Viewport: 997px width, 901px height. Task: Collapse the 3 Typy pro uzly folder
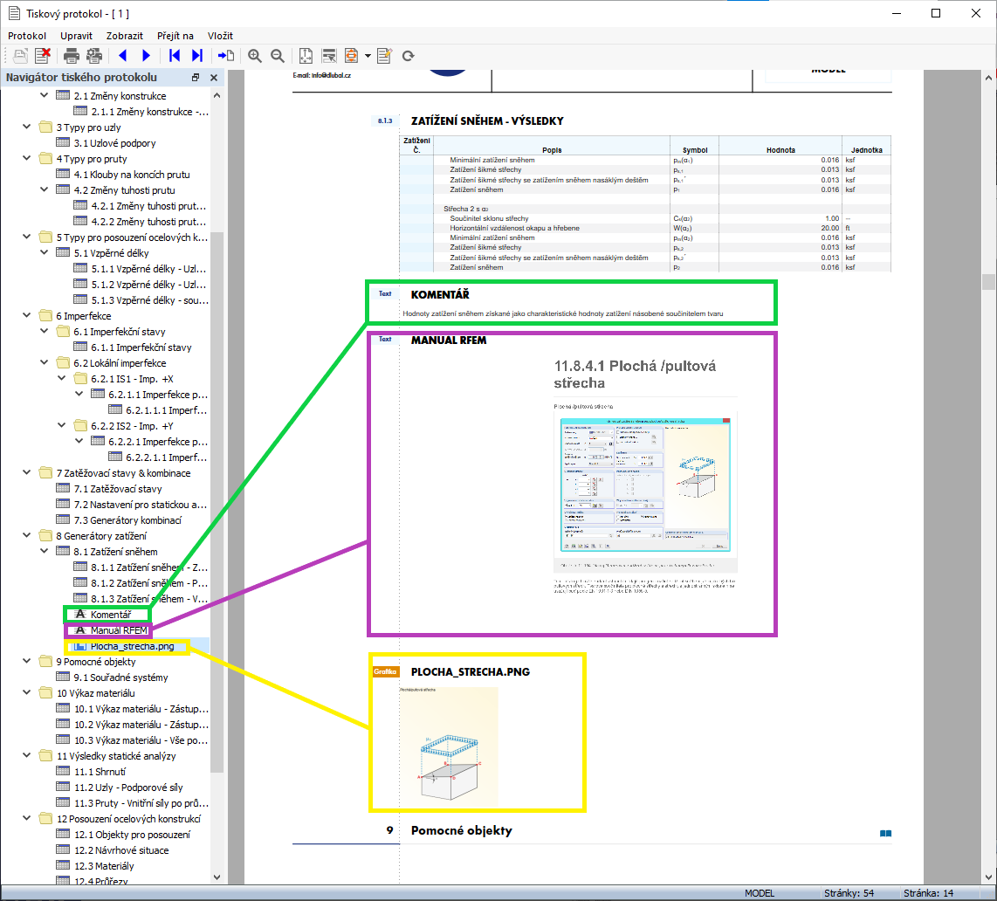click(27, 127)
